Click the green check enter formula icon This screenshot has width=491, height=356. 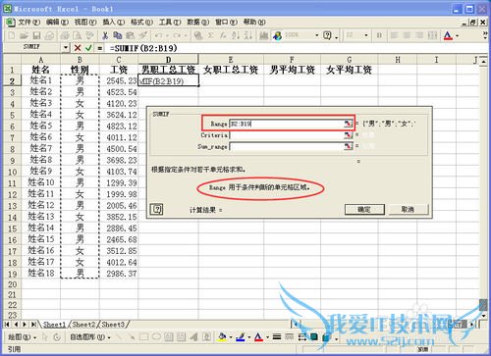click(88, 48)
